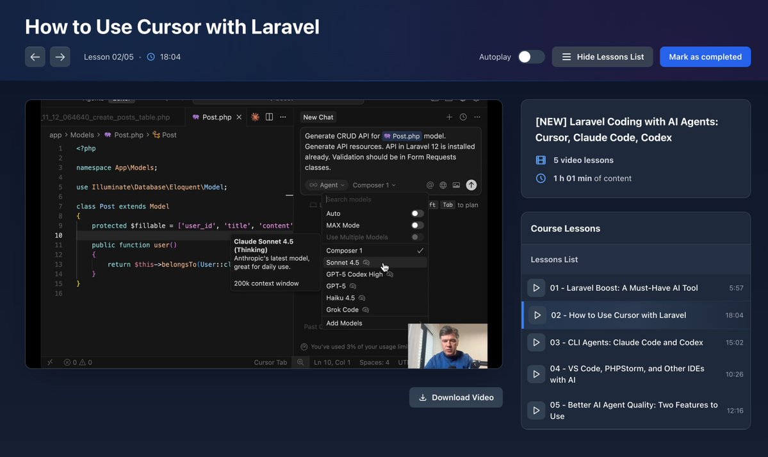Screen dimensions: 768x457
Task: Enable Autoplay for lessons
Action: [x=530, y=56]
